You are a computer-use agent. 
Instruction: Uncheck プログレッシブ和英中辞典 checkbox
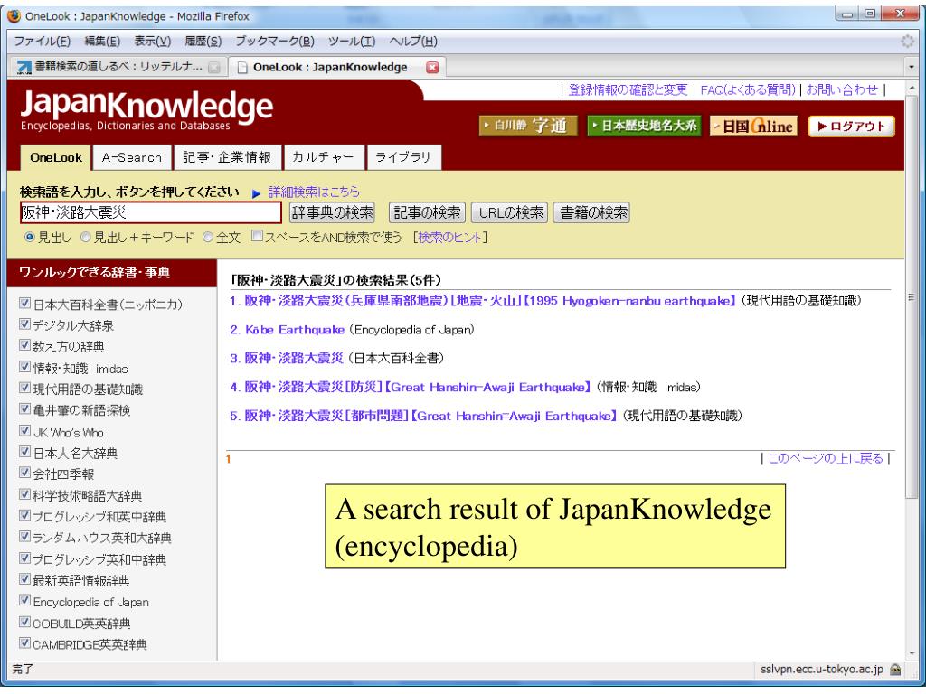(24, 515)
